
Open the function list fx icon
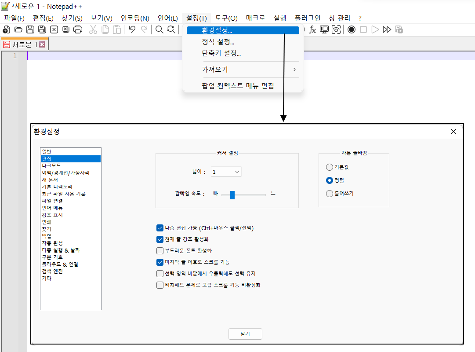[x=312, y=29]
